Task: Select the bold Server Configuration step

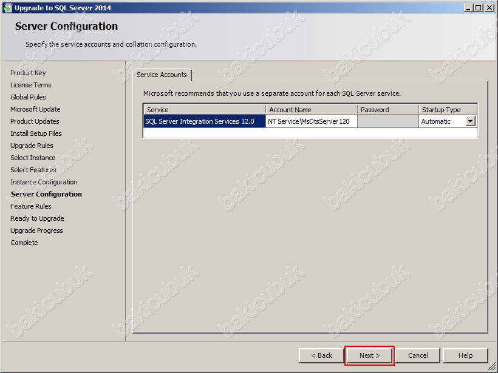Action: coord(46,194)
